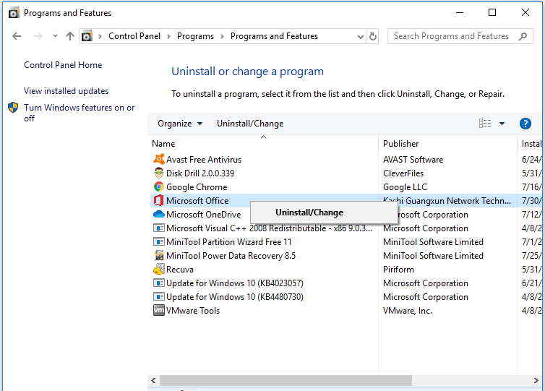
Task: Sort by the Installed On column header
Action: [531, 144]
